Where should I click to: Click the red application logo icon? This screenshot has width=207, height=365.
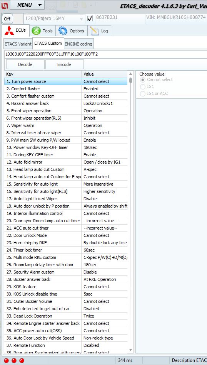coord(5,5)
